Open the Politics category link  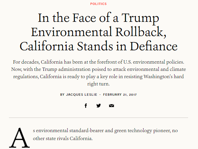coord(99,4)
